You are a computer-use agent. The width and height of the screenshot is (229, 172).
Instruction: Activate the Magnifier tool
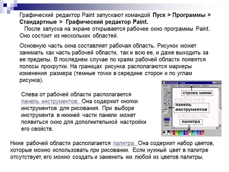(169, 96)
